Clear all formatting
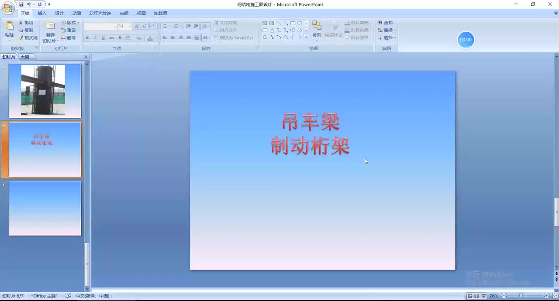Screen dimensions: 559x301 [153, 26]
